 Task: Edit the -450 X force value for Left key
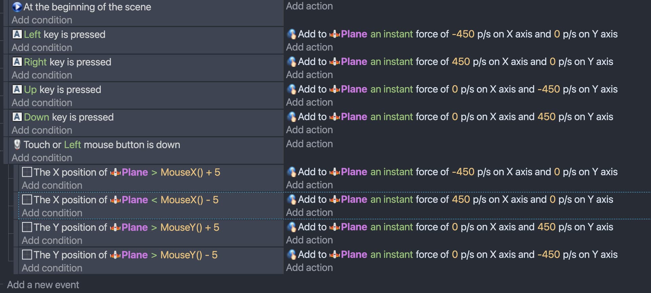pyautogui.click(x=463, y=34)
